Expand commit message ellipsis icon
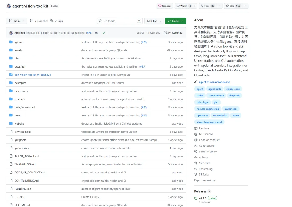292x207 pixels. tap(97, 33)
